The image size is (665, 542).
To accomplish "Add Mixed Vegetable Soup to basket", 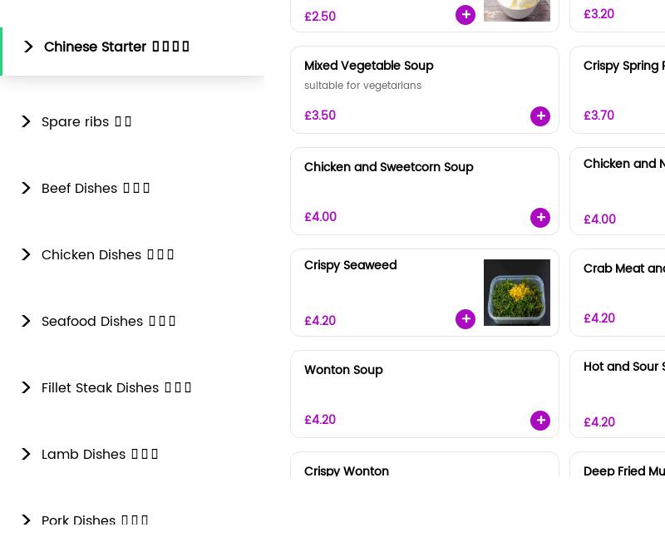I will pyautogui.click(x=540, y=116).
